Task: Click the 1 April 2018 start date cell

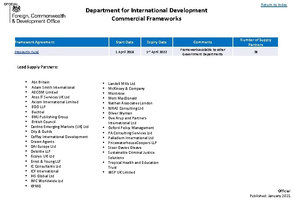Action: (x=125, y=52)
